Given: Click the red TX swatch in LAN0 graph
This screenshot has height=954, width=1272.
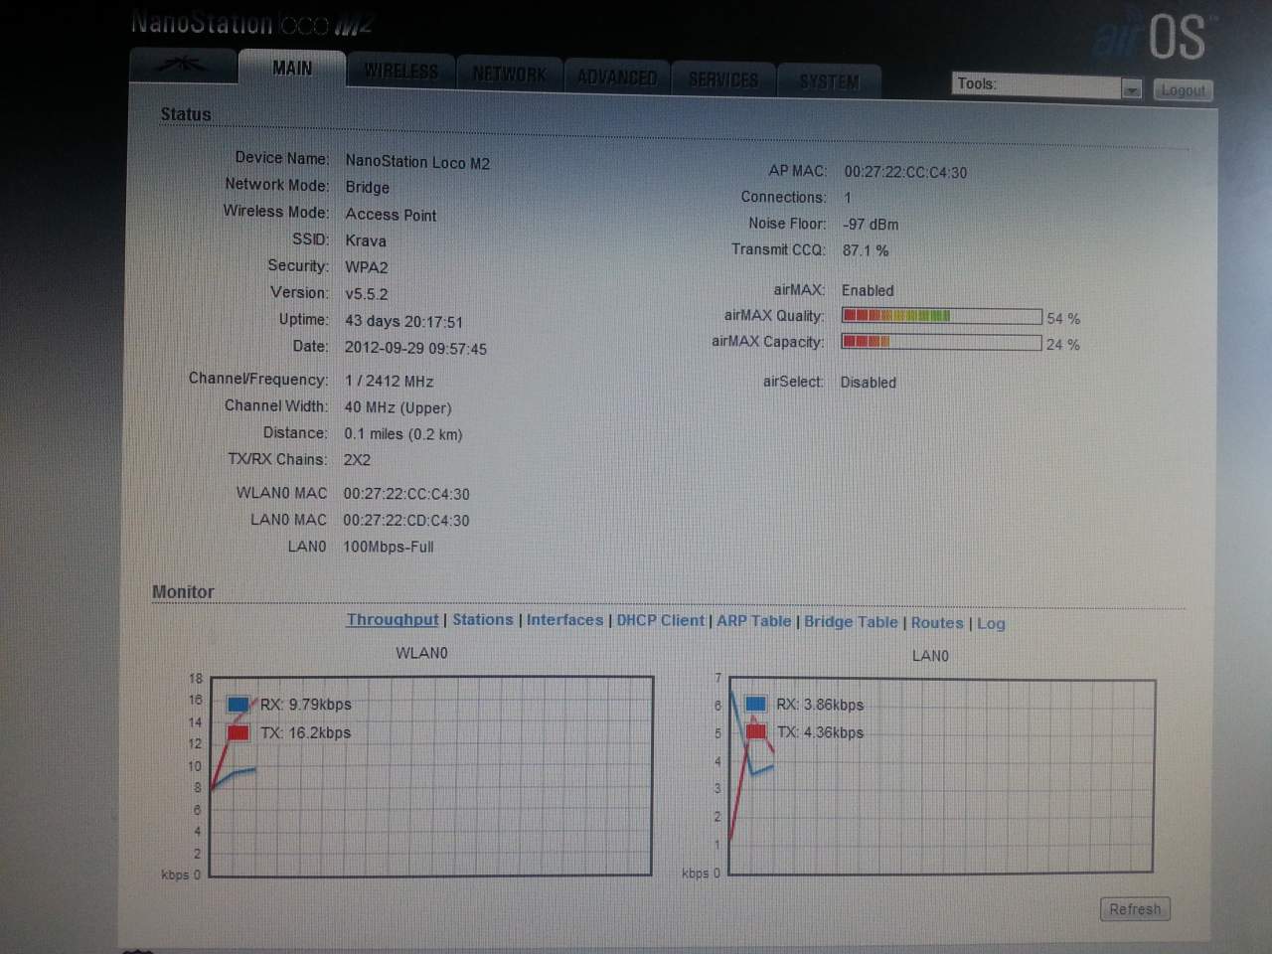Looking at the screenshot, I should [x=755, y=731].
